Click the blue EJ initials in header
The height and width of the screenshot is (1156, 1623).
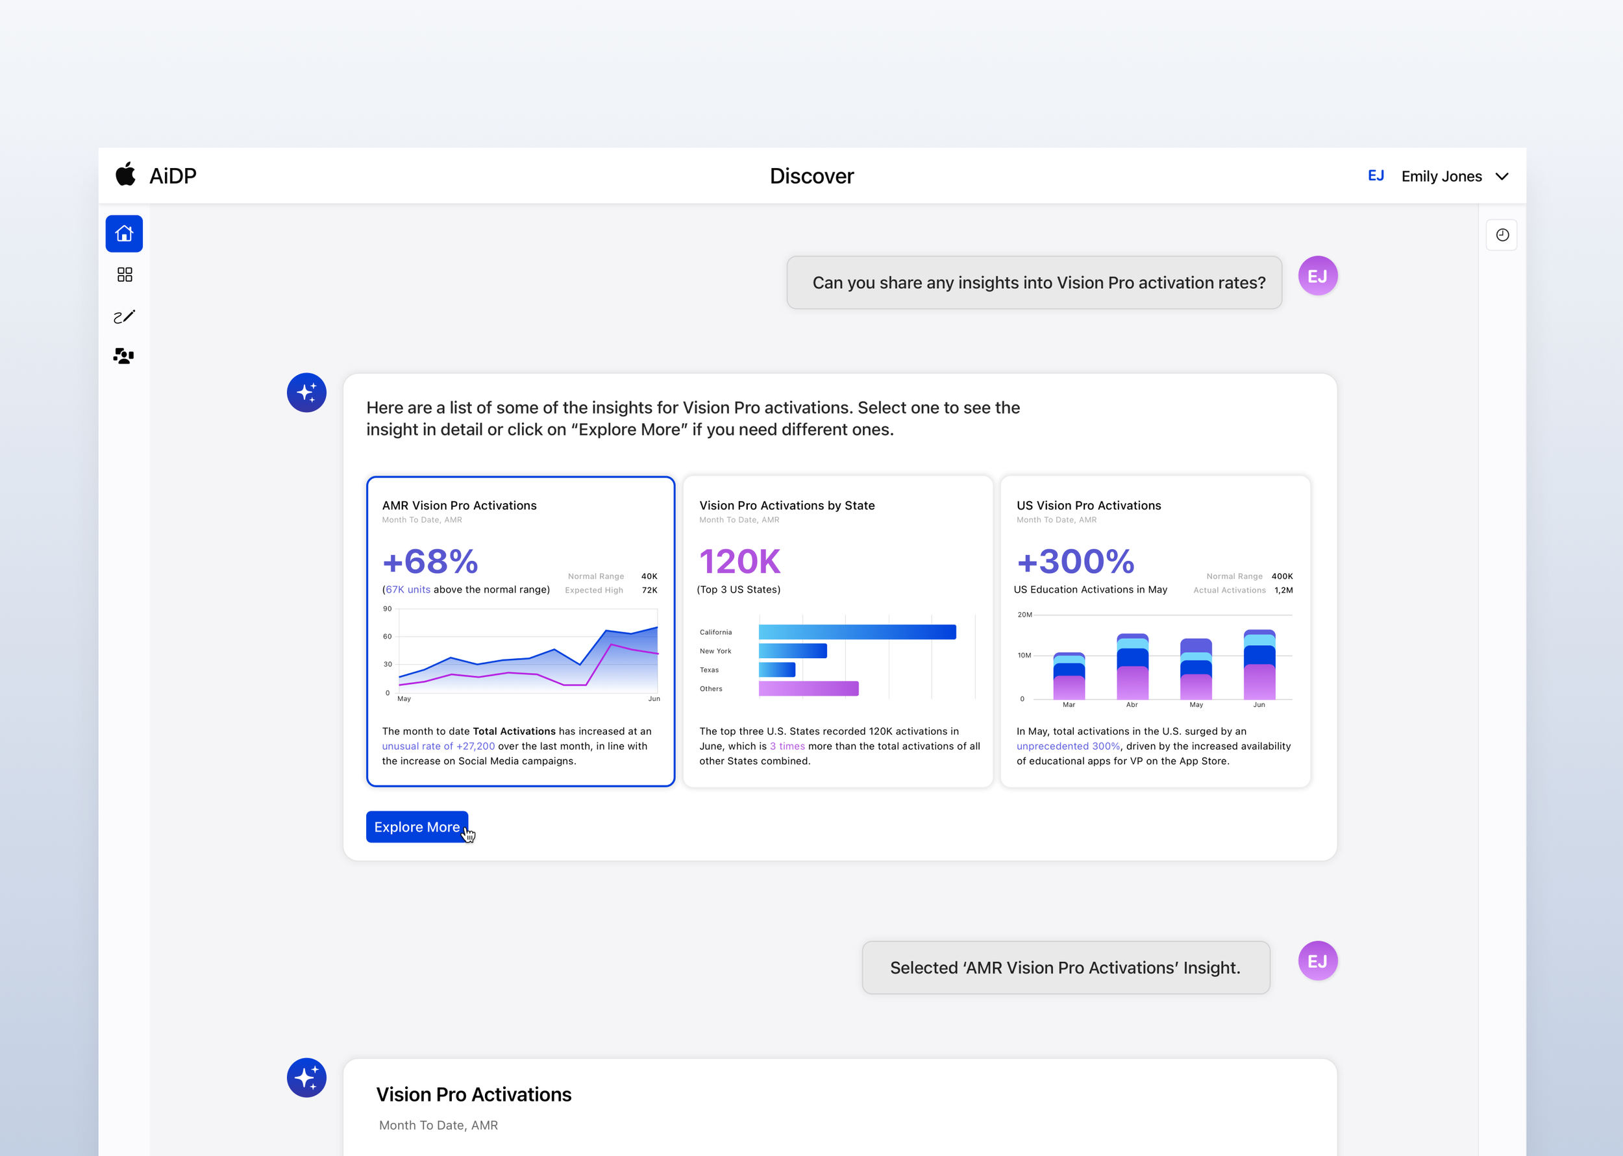coord(1375,176)
